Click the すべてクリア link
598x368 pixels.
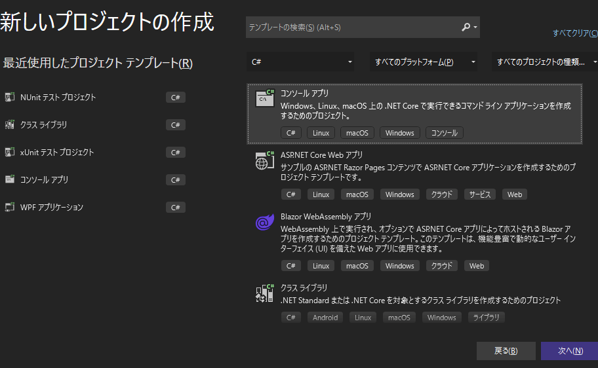click(x=575, y=33)
